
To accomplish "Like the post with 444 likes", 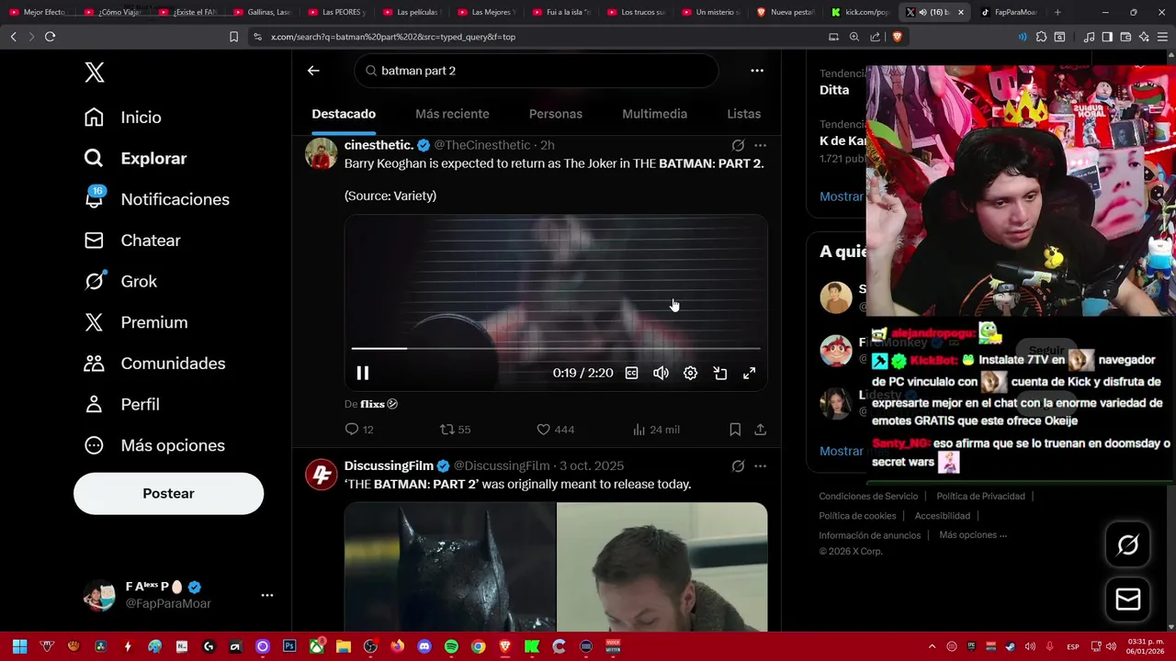I will point(555,430).
